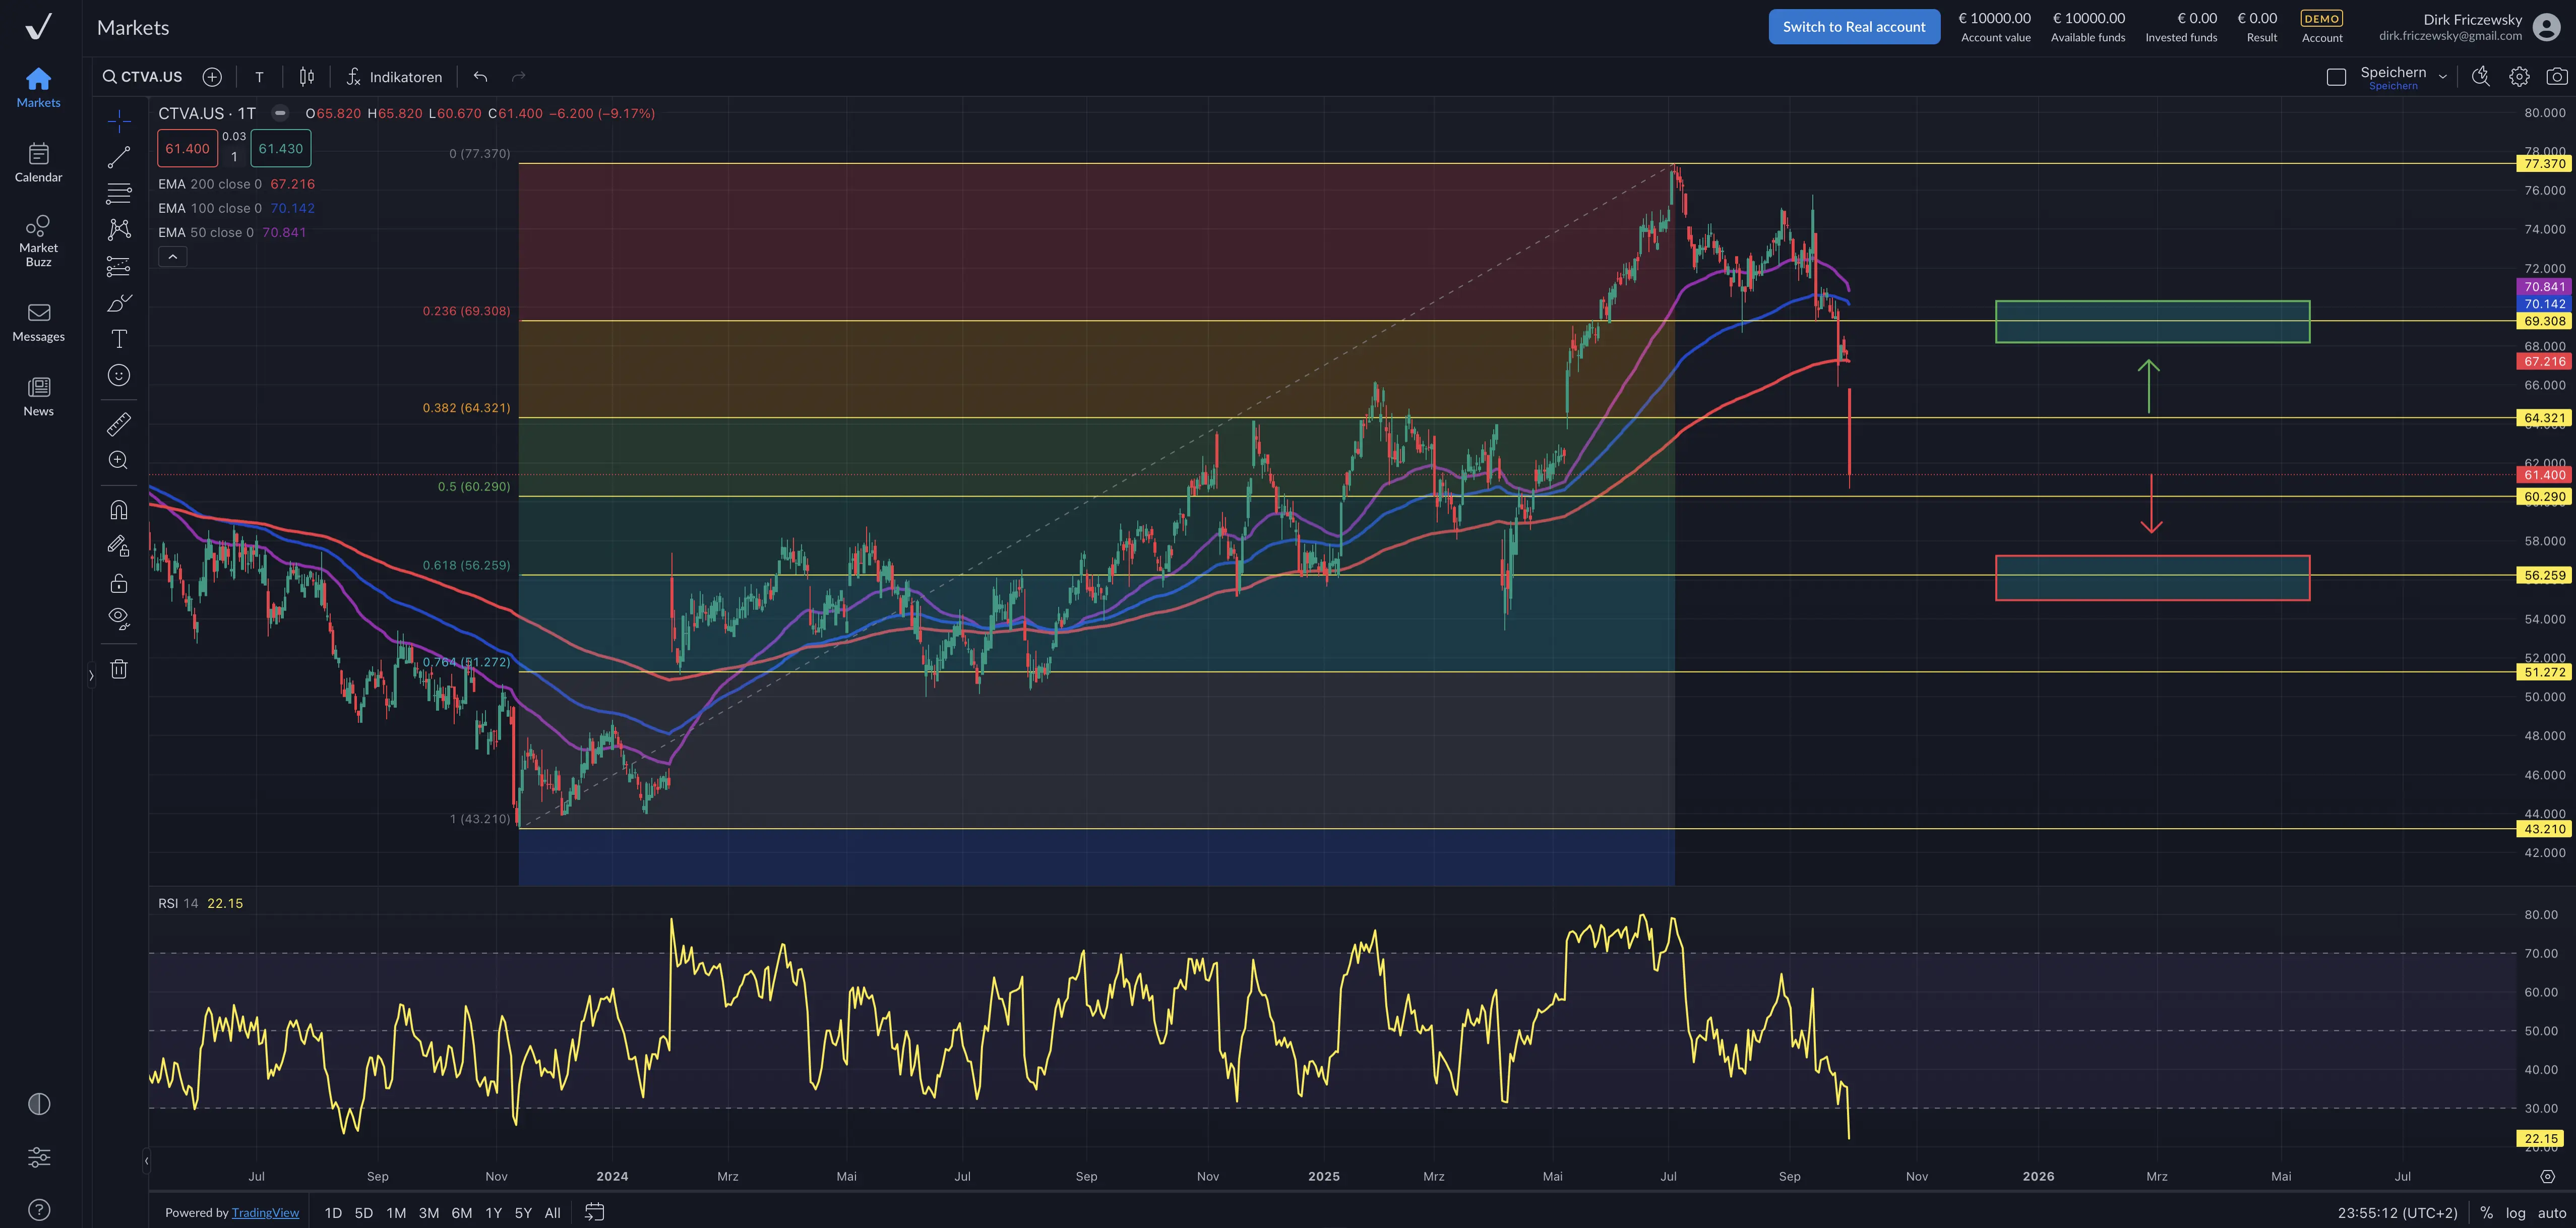Select the 6M time range
The height and width of the screenshot is (1228, 2576).
[x=461, y=1212]
